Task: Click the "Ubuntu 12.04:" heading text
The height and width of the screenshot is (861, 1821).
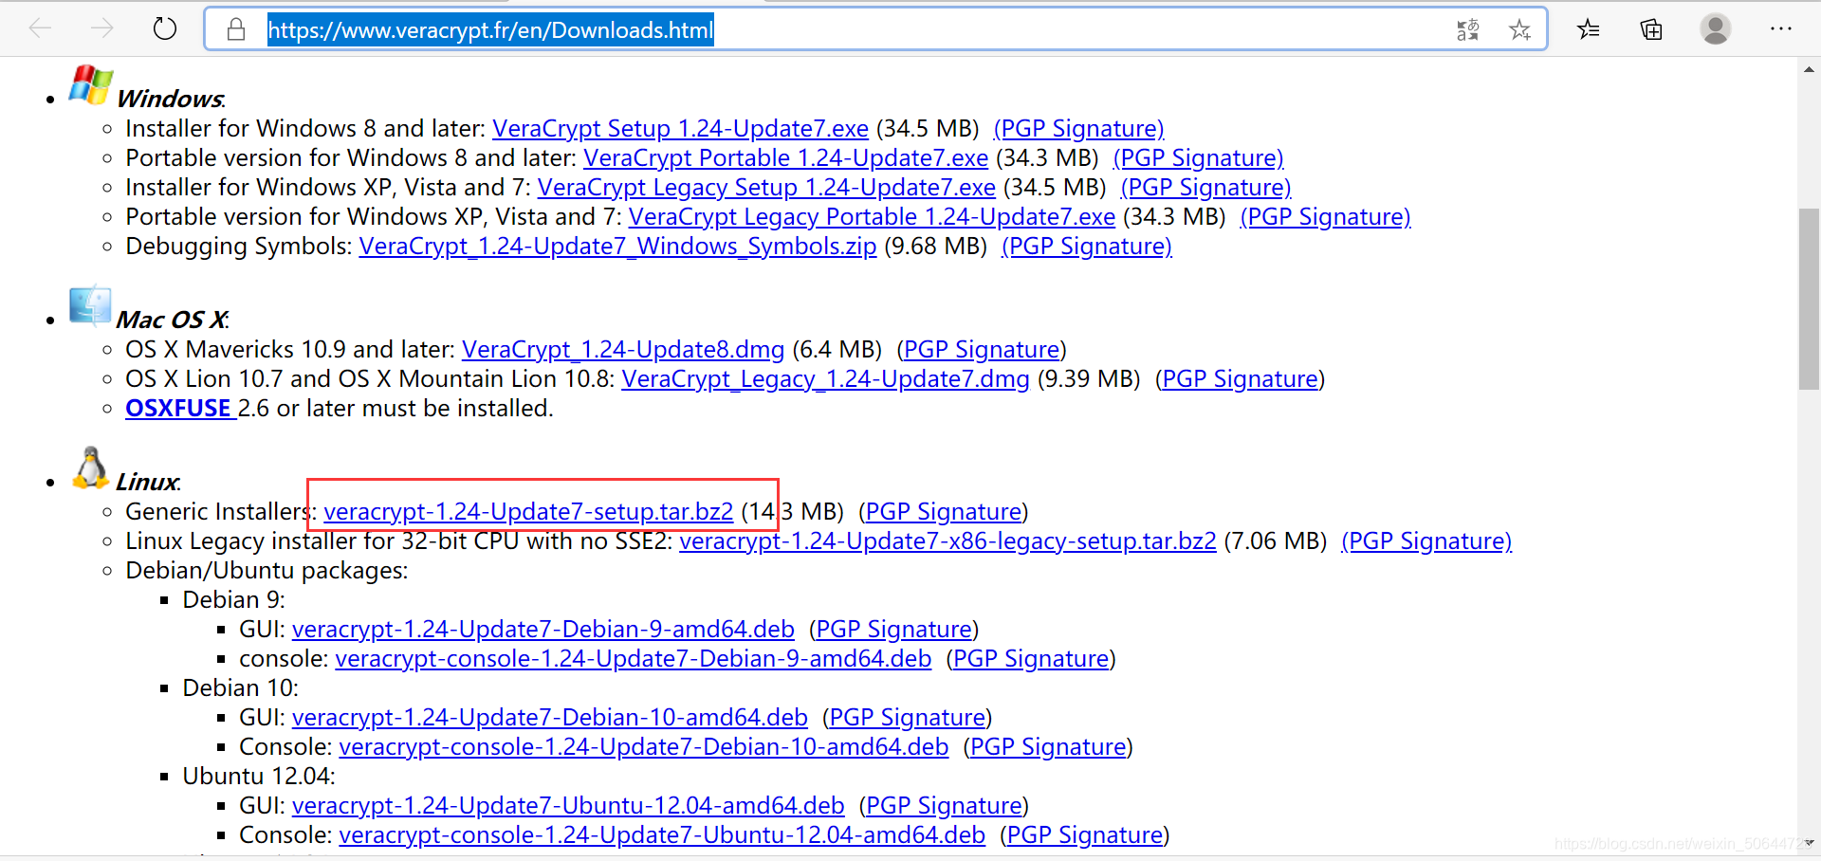Action: (x=258, y=777)
